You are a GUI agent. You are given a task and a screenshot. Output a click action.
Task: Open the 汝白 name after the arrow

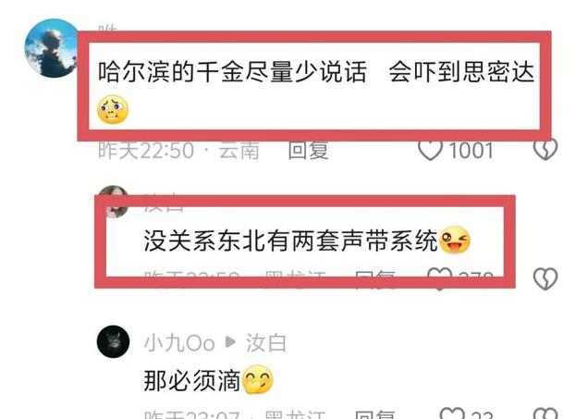click(266, 343)
